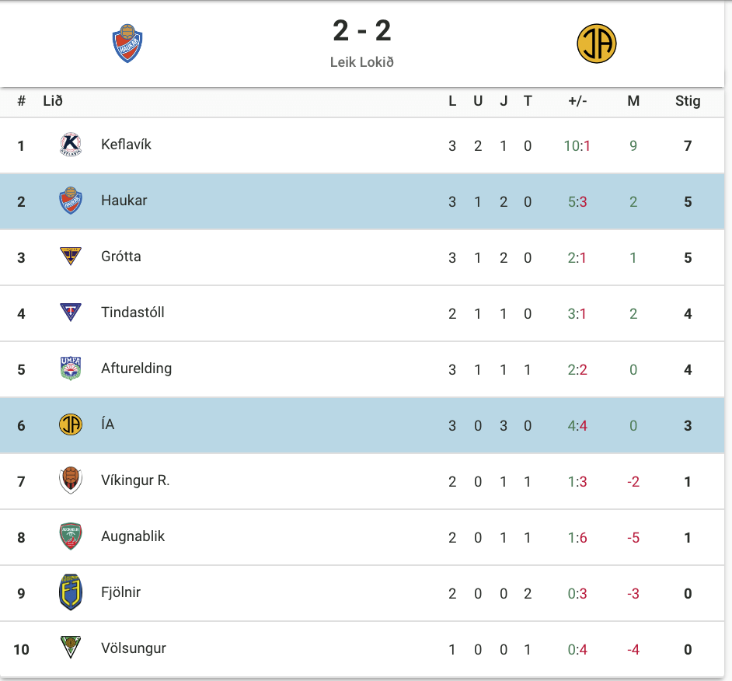This screenshot has height=681, width=732.
Task: Click the +/- goals column header
Action: coord(577,101)
